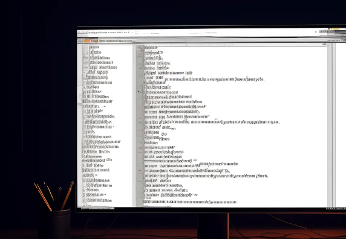This screenshot has height=239, width=346.
Task: Click the yellow indicator at the top-right corner
Action: [x=335, y=29]
